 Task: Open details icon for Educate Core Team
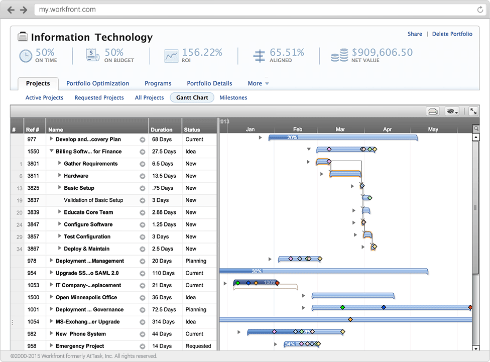coord(143,213)
